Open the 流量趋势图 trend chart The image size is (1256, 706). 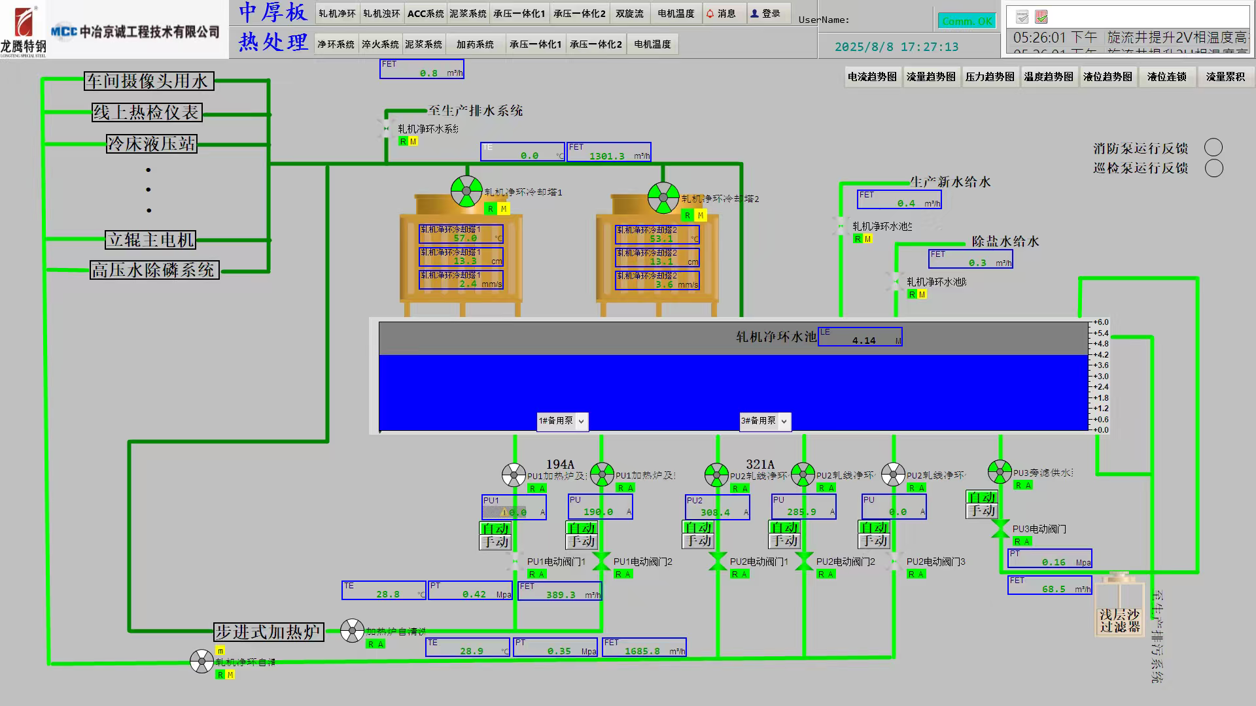(930, 77)
